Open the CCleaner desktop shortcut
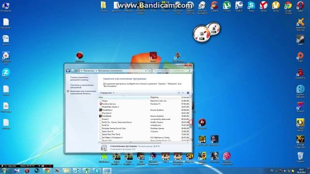Viewport: 310px width, 174px height. [214, 6]
